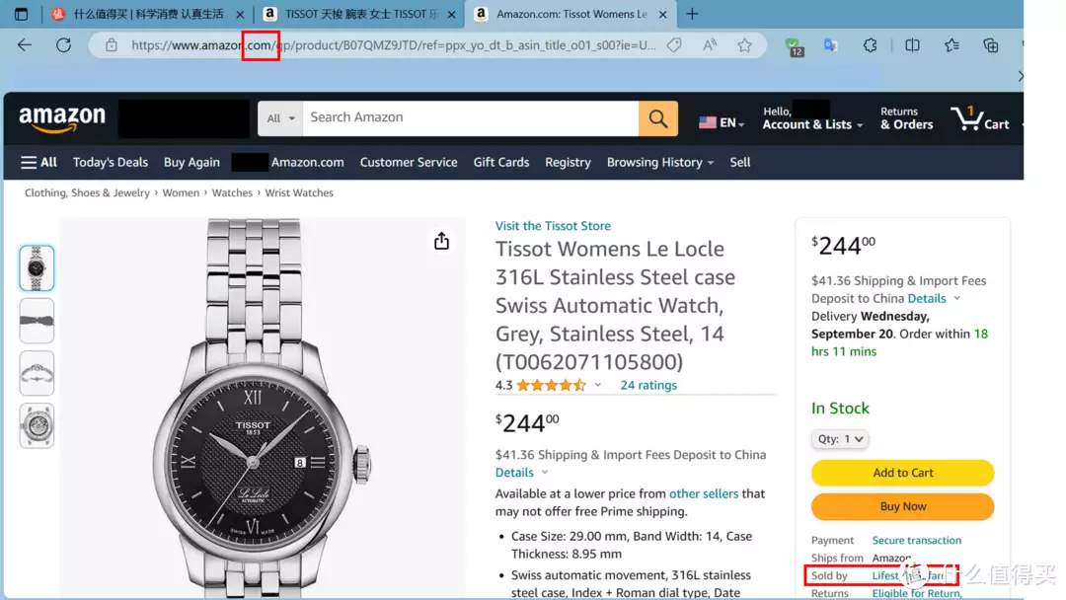Select third thumbnail showing bracelet side
The image size is (1066, 600).
pyautogui.click(x=37, y=373)
